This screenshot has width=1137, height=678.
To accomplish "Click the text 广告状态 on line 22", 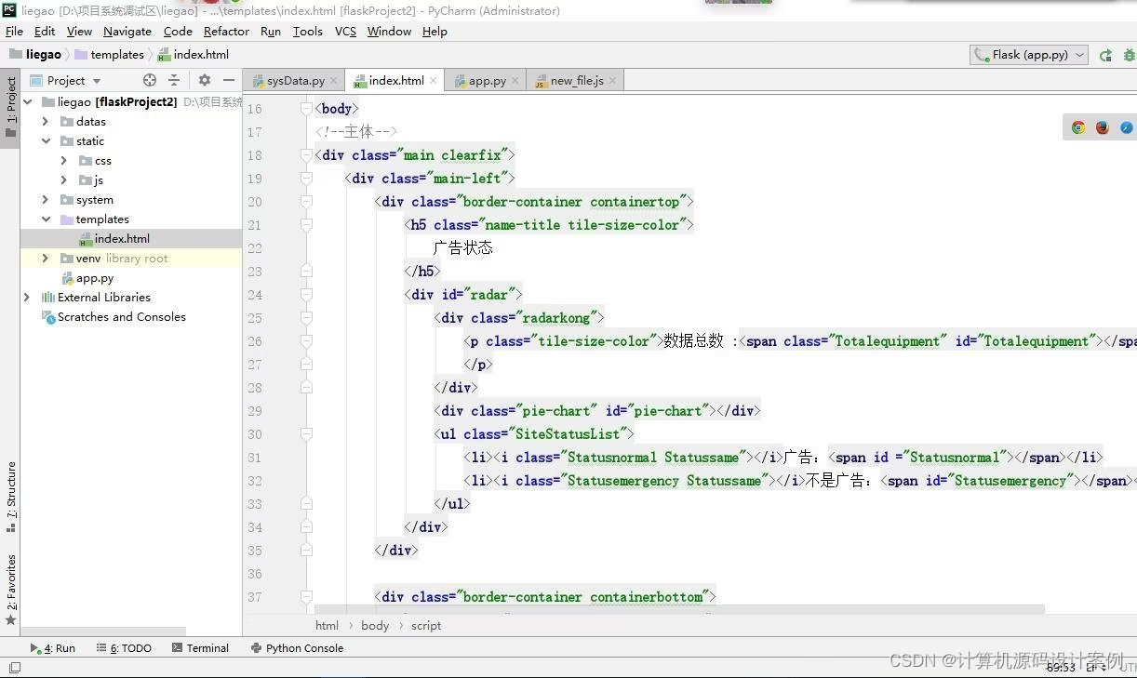I will coord(462,248).
